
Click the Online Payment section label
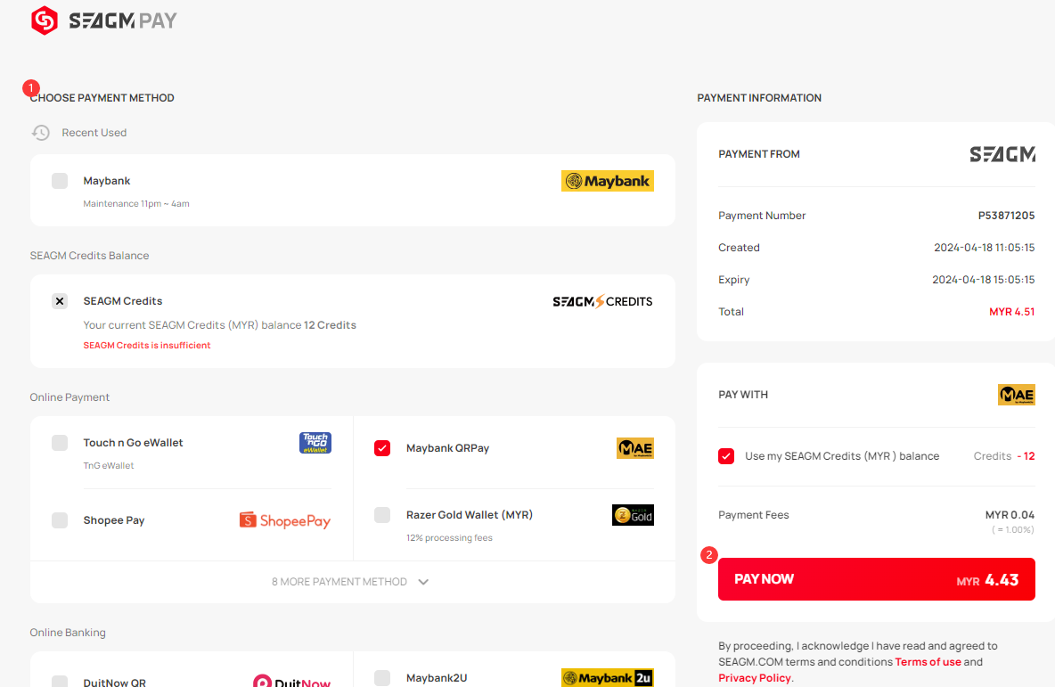pyautogui.click(x=70, y=397)
